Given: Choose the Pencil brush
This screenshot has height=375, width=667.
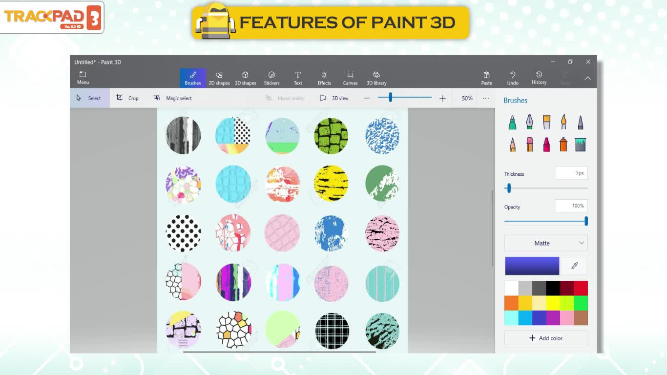Looking at the screenshot, I should coord(512,145).
